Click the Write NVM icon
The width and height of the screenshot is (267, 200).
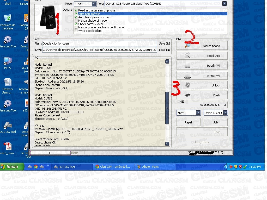pos(187,76)
